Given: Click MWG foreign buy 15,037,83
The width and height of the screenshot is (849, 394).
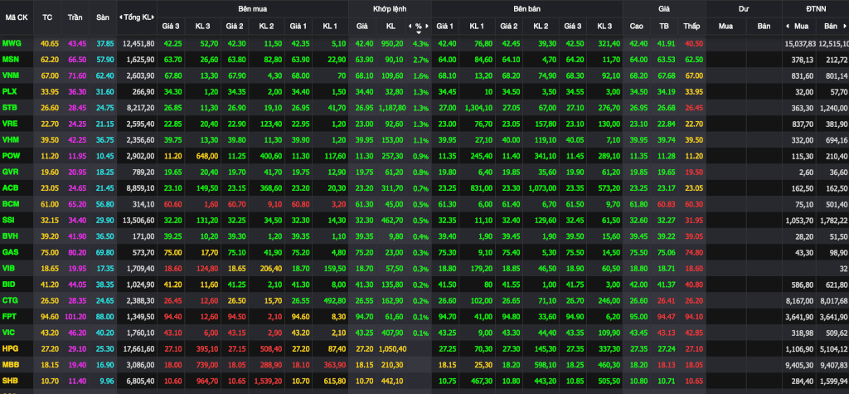Looking at the screenshot, I should (x=799, y=43).
